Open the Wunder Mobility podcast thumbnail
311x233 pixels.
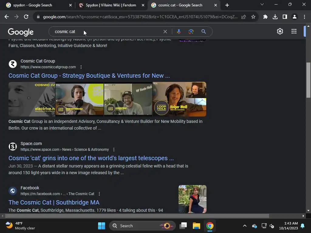(x=128, y=99)
